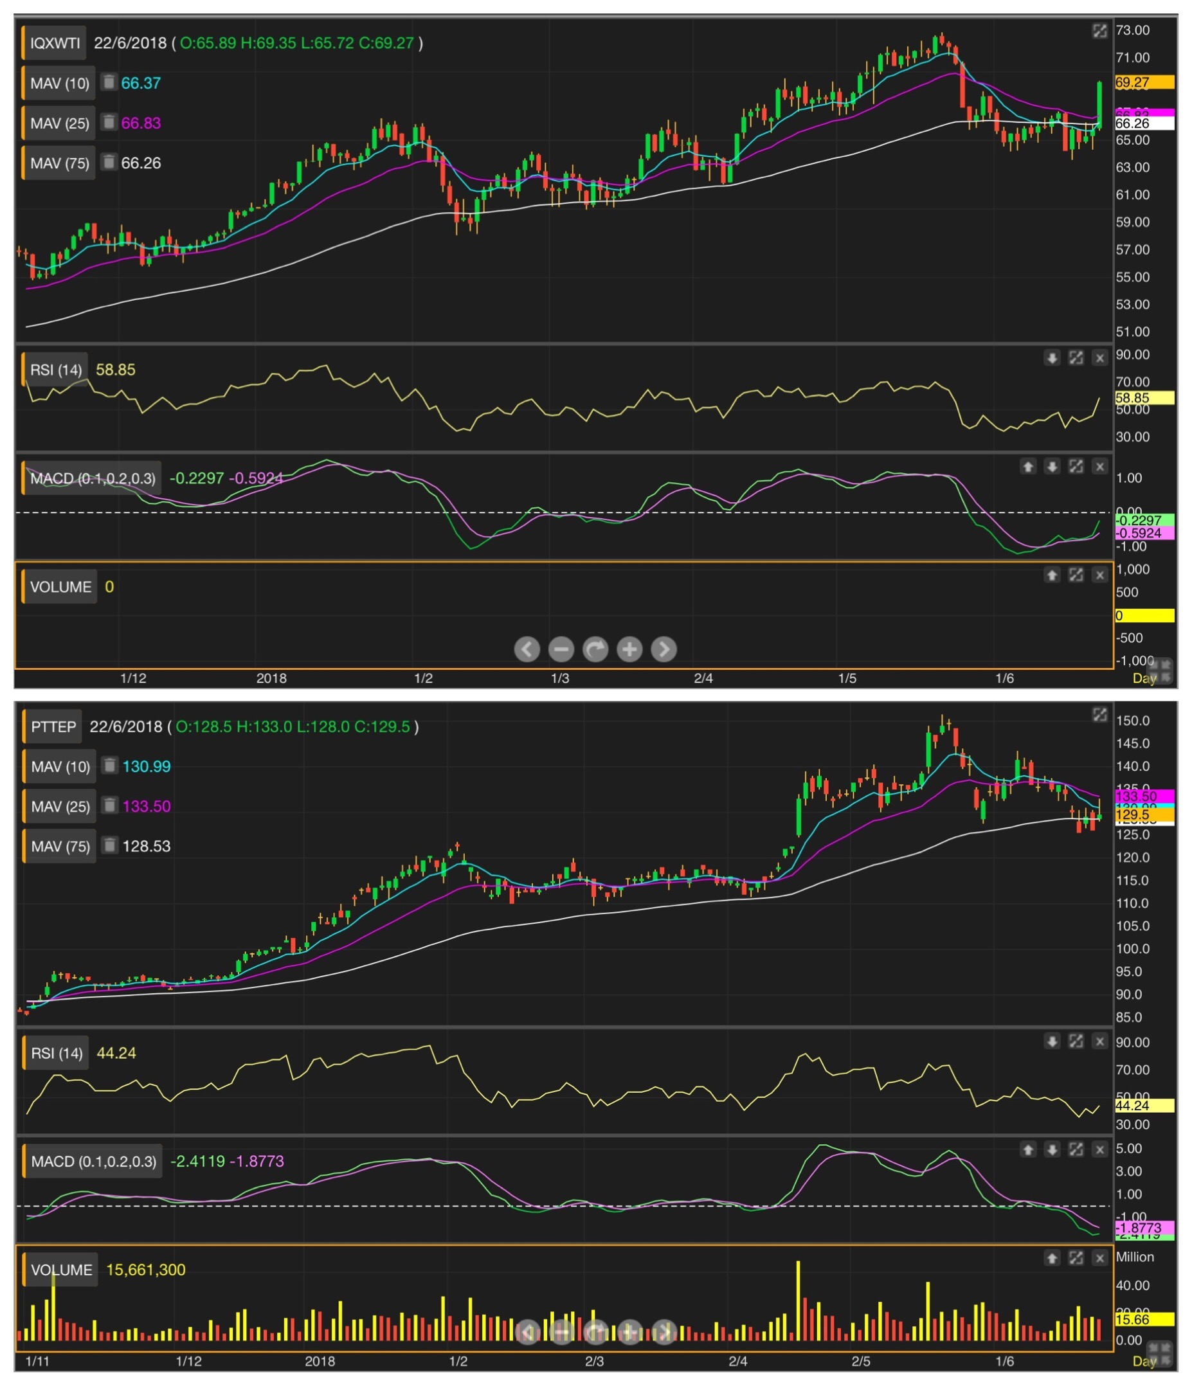Select the PTTEP volume value 15,661,300
The height and width of the screenshot is (1386, 1192).
click(x=146, y=1270)
